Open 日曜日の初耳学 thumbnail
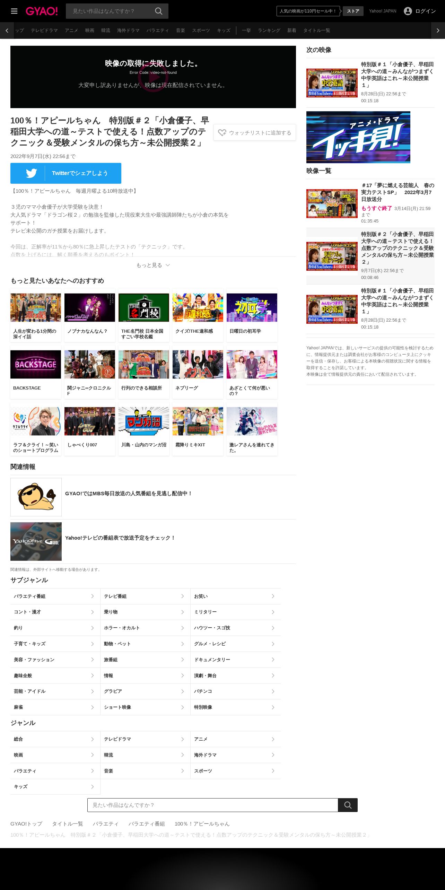 [x=252, y=308]
